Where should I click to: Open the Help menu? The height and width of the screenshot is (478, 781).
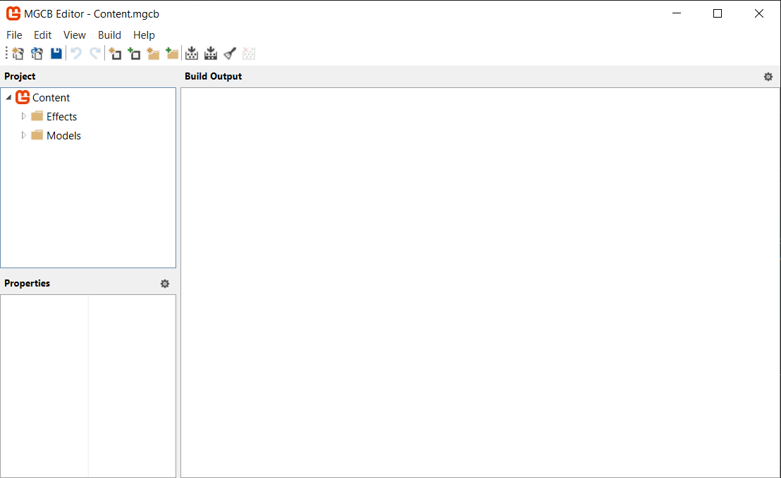pyautogui.click(x=144, y=34)
